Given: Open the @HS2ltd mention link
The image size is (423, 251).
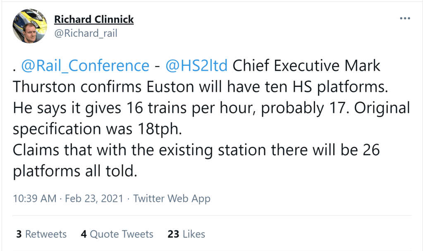Looking at the screenshot, I should pyautogui.click(x=196, y=66).
